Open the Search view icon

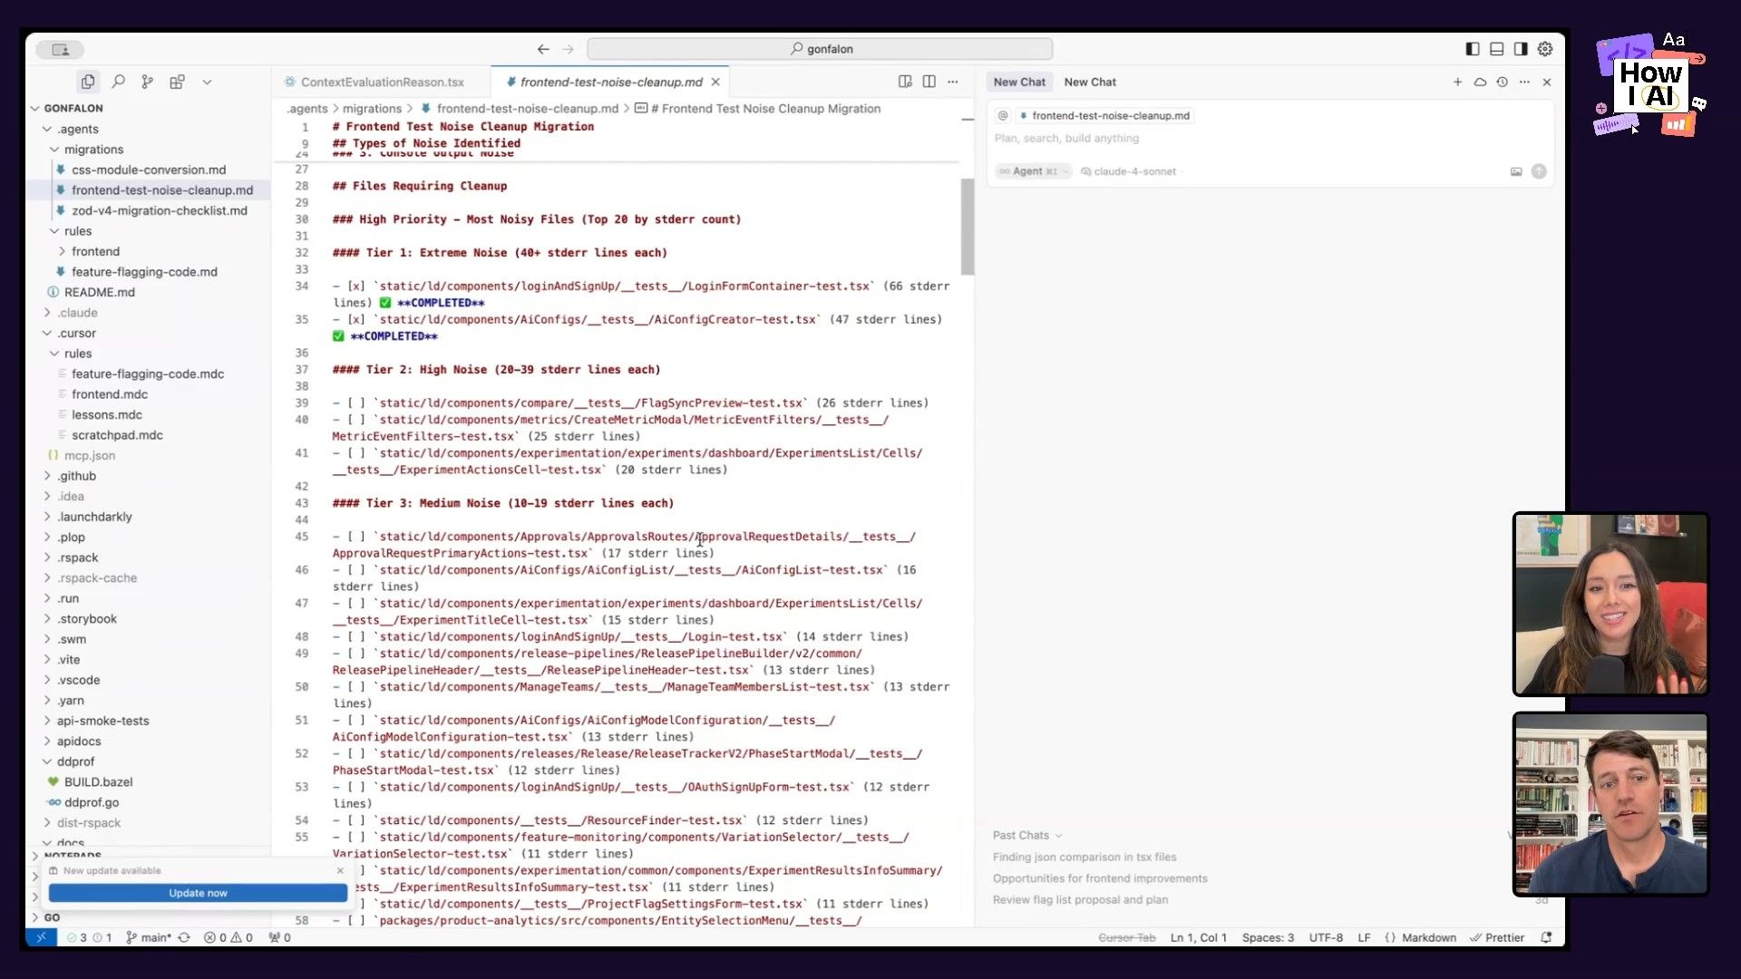(118, 82)
